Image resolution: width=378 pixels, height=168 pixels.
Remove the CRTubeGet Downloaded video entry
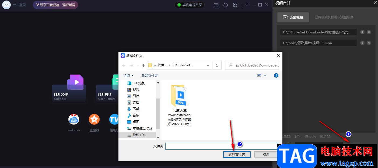[369, 32]
